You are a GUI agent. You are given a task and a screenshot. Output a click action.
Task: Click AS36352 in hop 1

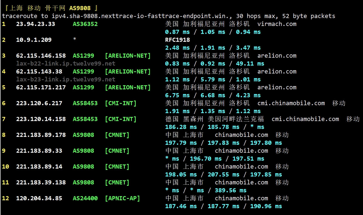[x=85, y=24]
